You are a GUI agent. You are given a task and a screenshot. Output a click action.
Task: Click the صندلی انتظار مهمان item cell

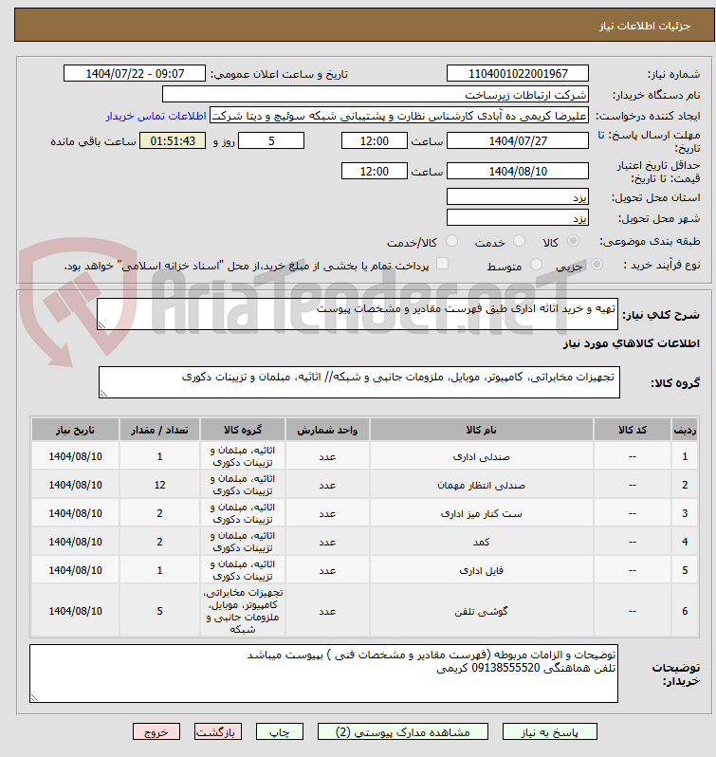tap(481, 485)
